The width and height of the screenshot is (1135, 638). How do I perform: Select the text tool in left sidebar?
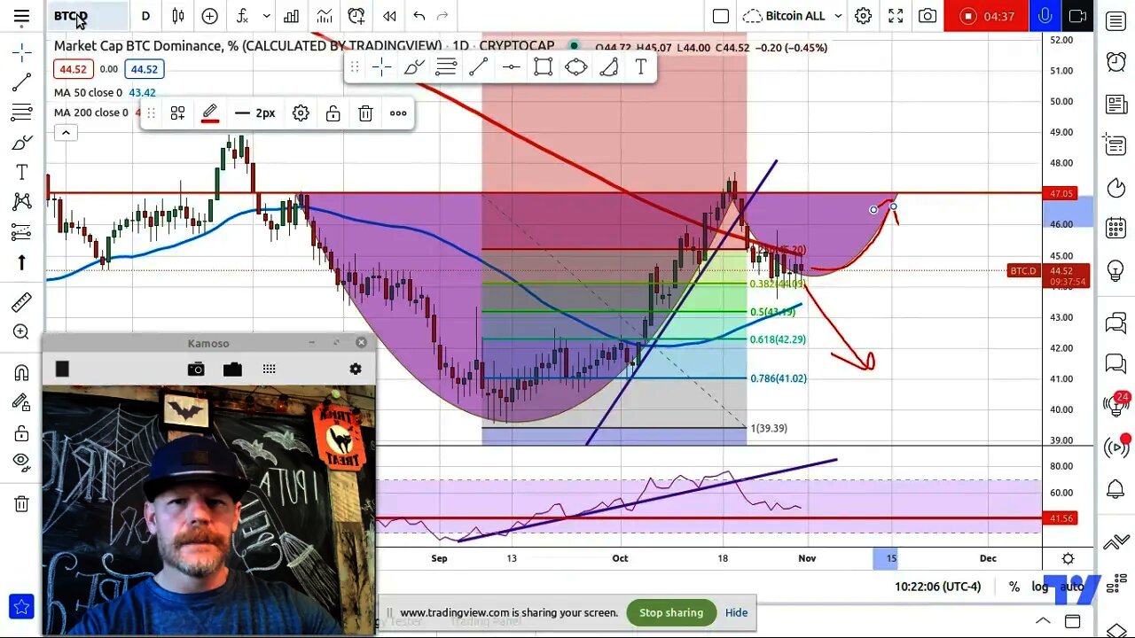[x=22, y=172]
